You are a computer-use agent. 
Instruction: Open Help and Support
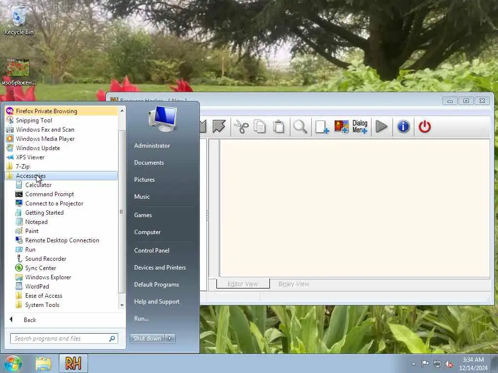pos(157,302)
